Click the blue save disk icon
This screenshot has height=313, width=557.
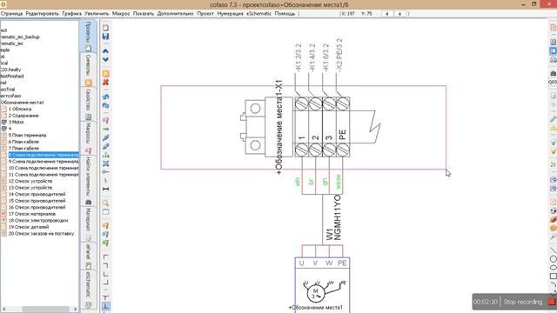pos(105,37)
